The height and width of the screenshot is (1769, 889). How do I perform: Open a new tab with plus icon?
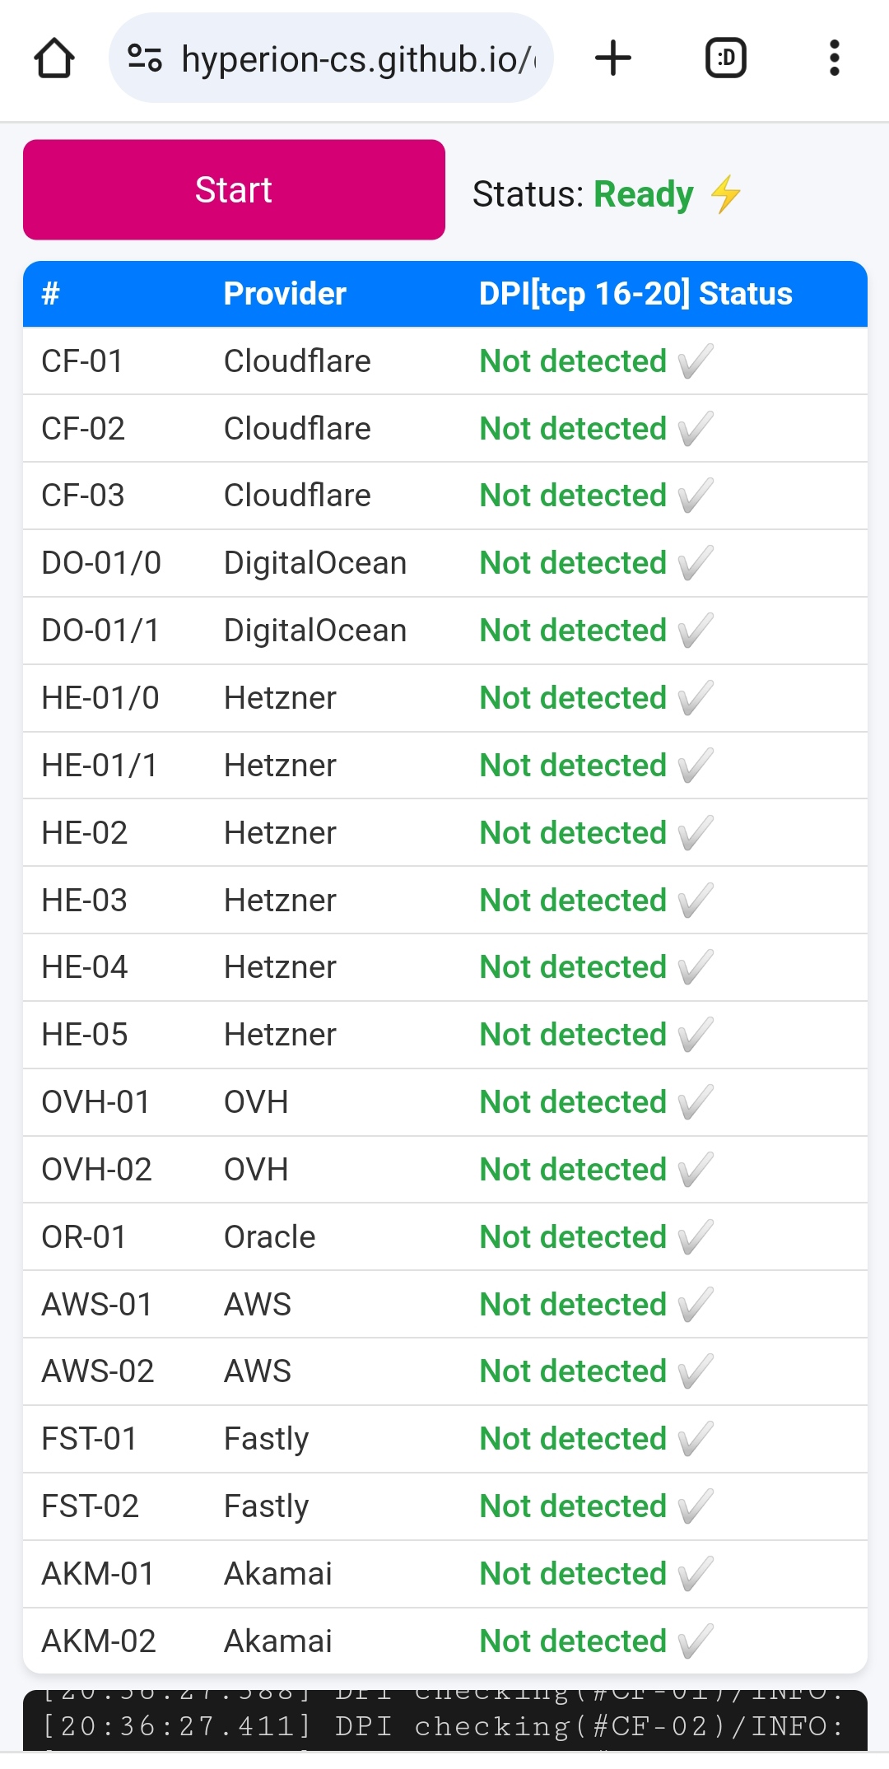pos(613,58)
